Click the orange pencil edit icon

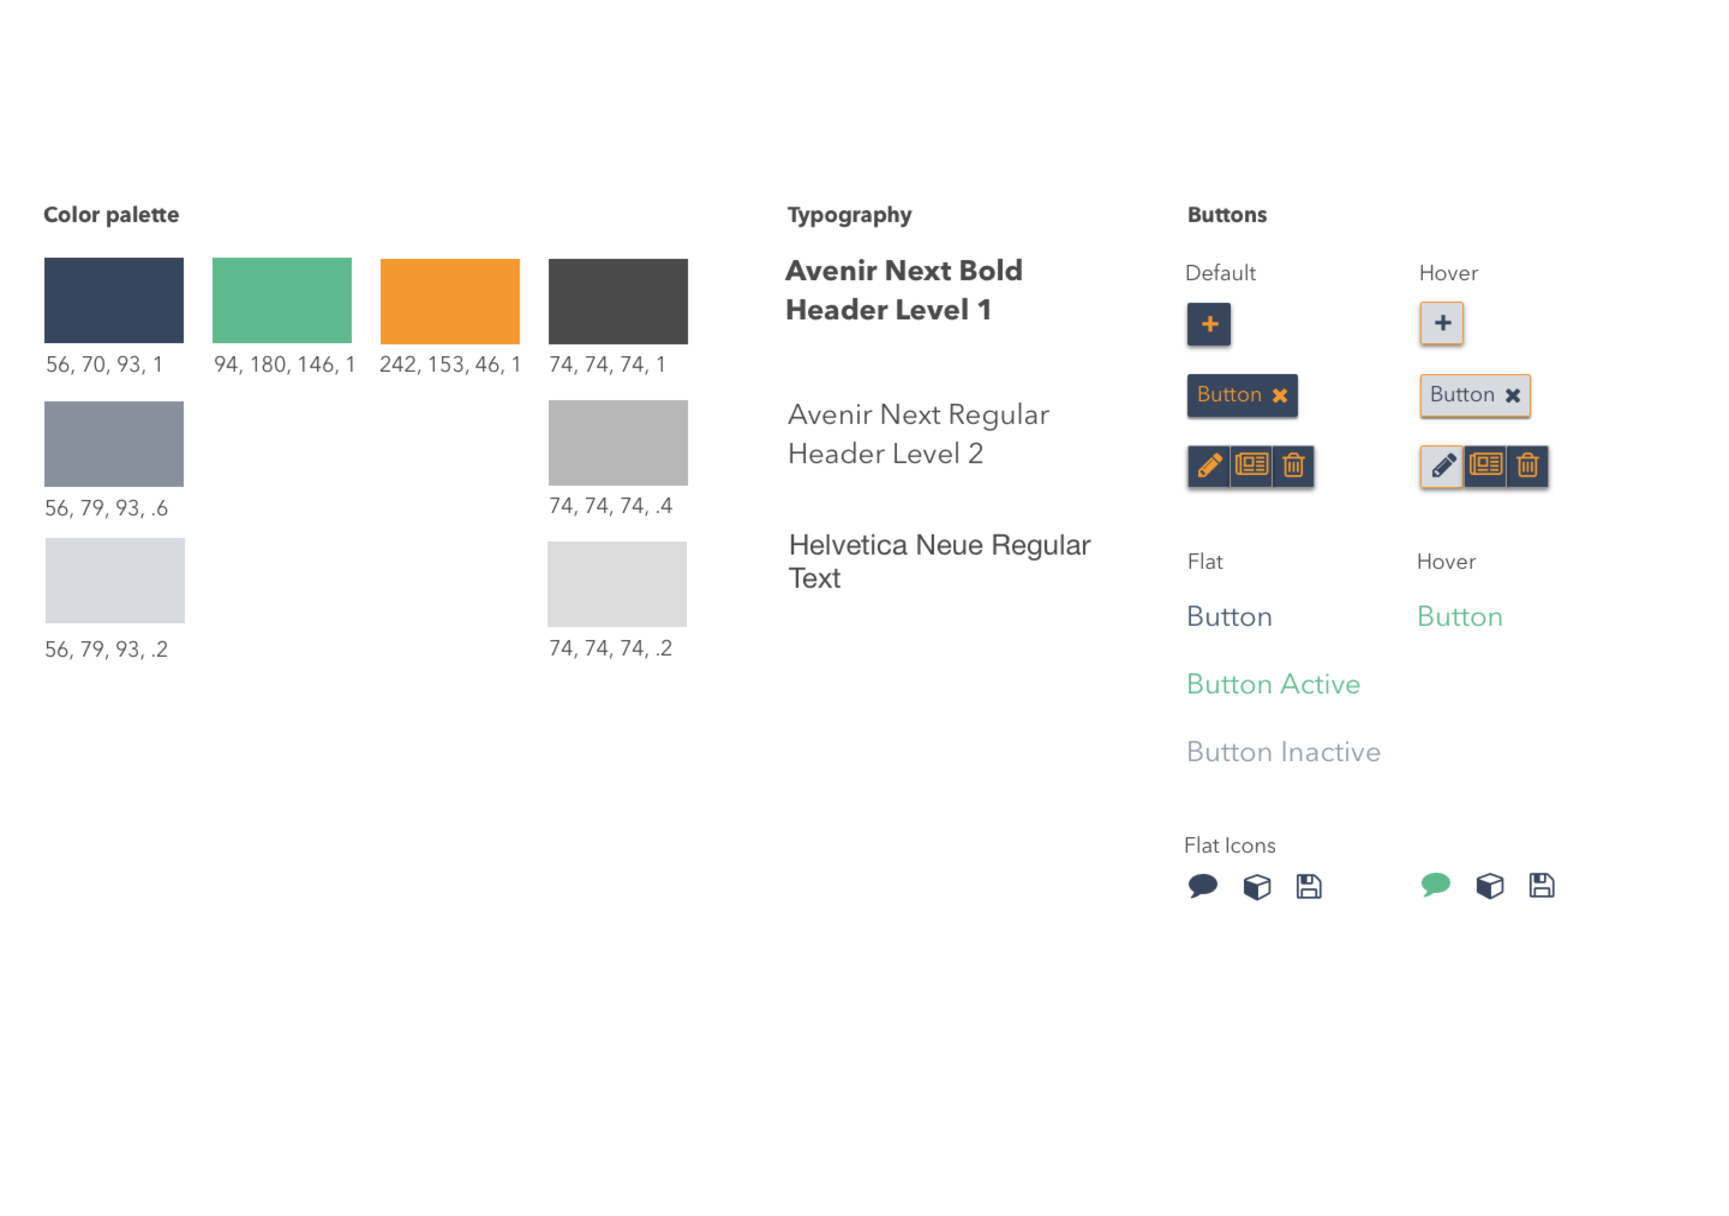point(1209,465)
